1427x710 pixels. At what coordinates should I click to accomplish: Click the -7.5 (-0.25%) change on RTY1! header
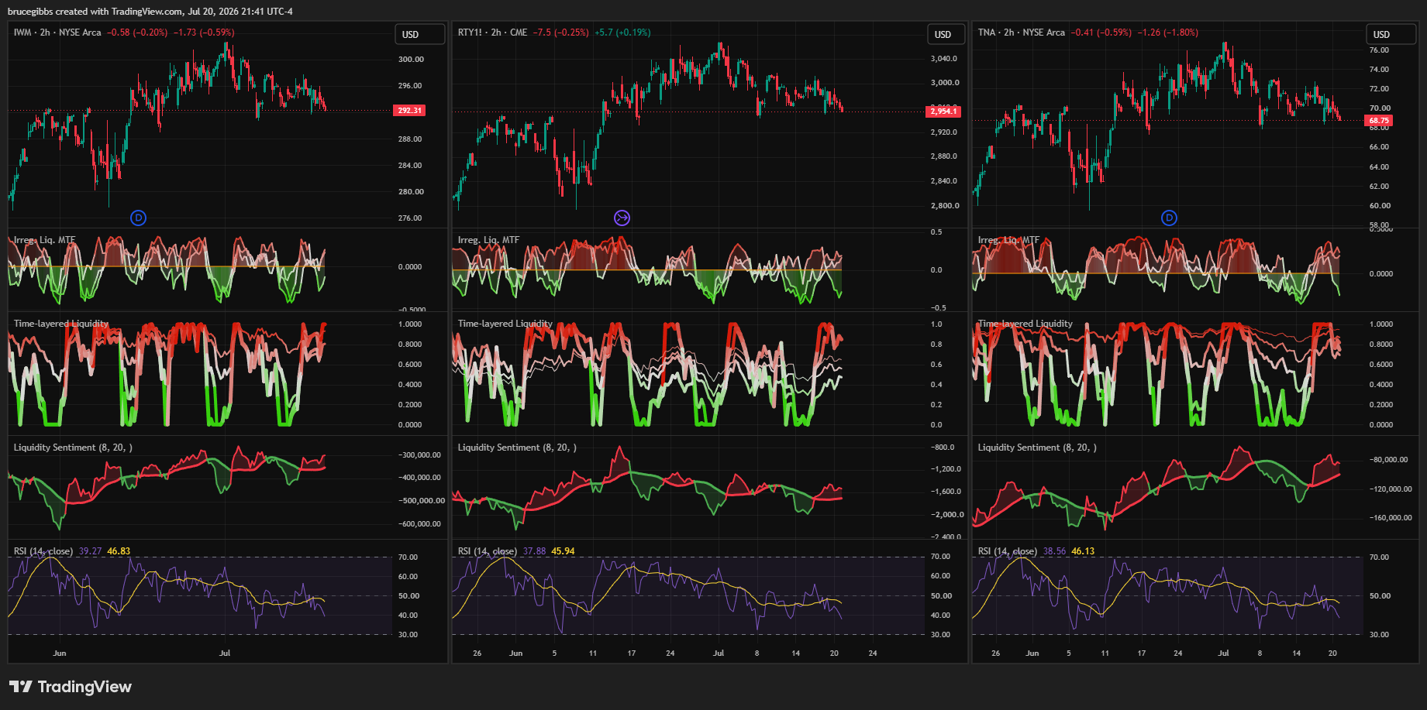[x=561, y=33]
